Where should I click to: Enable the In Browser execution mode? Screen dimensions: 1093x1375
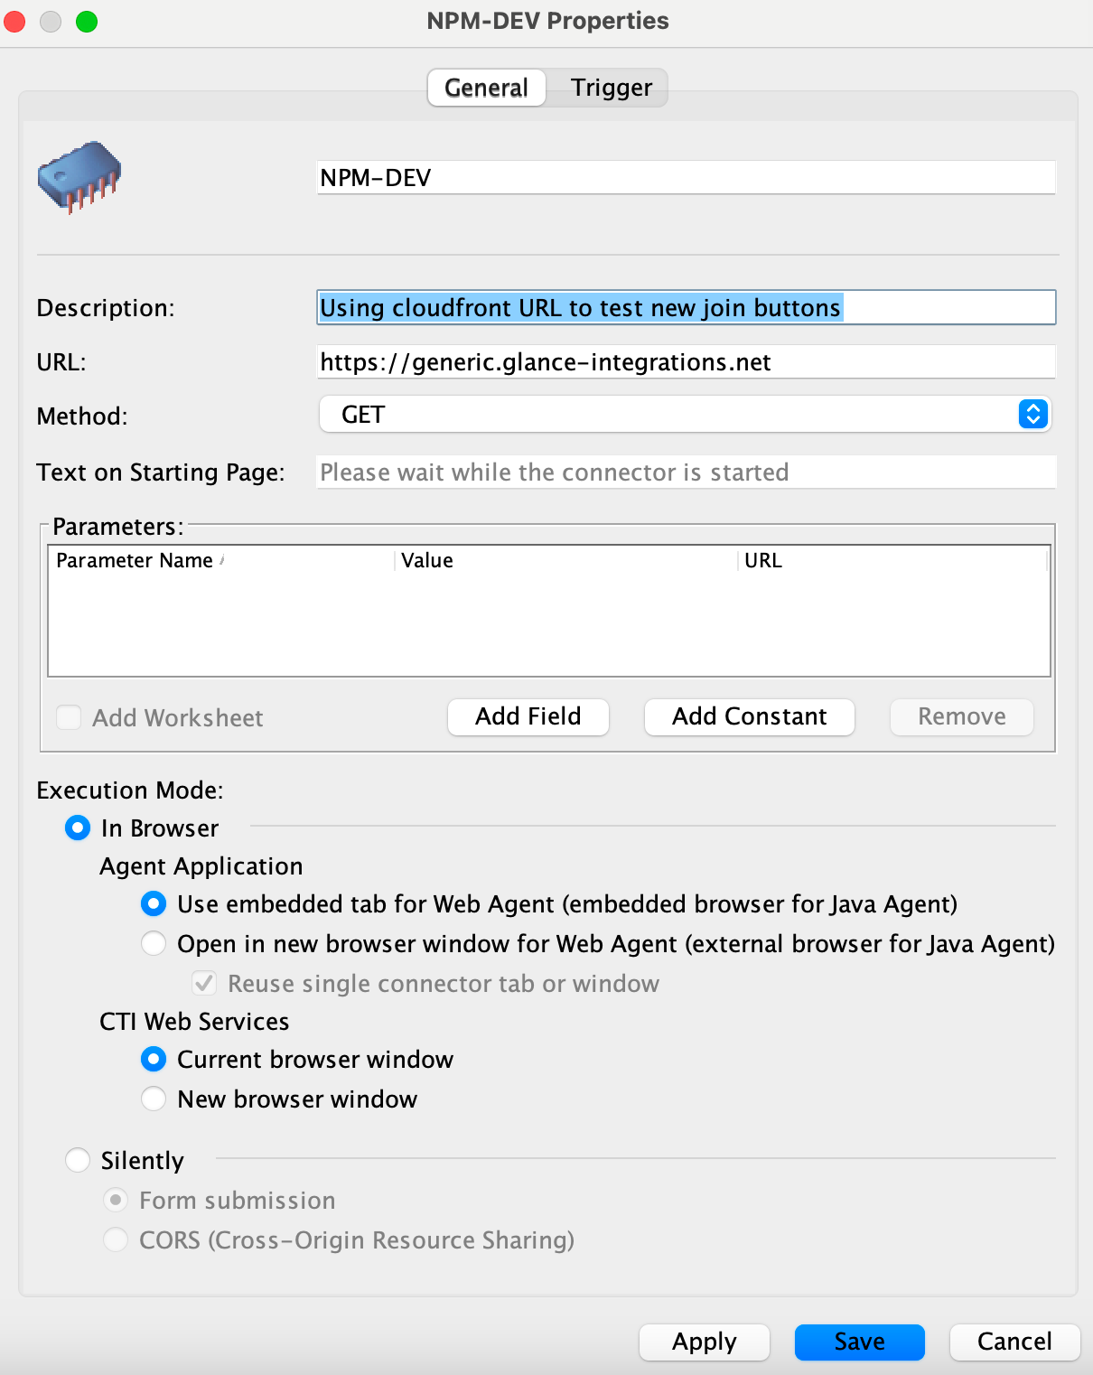click(x=78, y=828)
